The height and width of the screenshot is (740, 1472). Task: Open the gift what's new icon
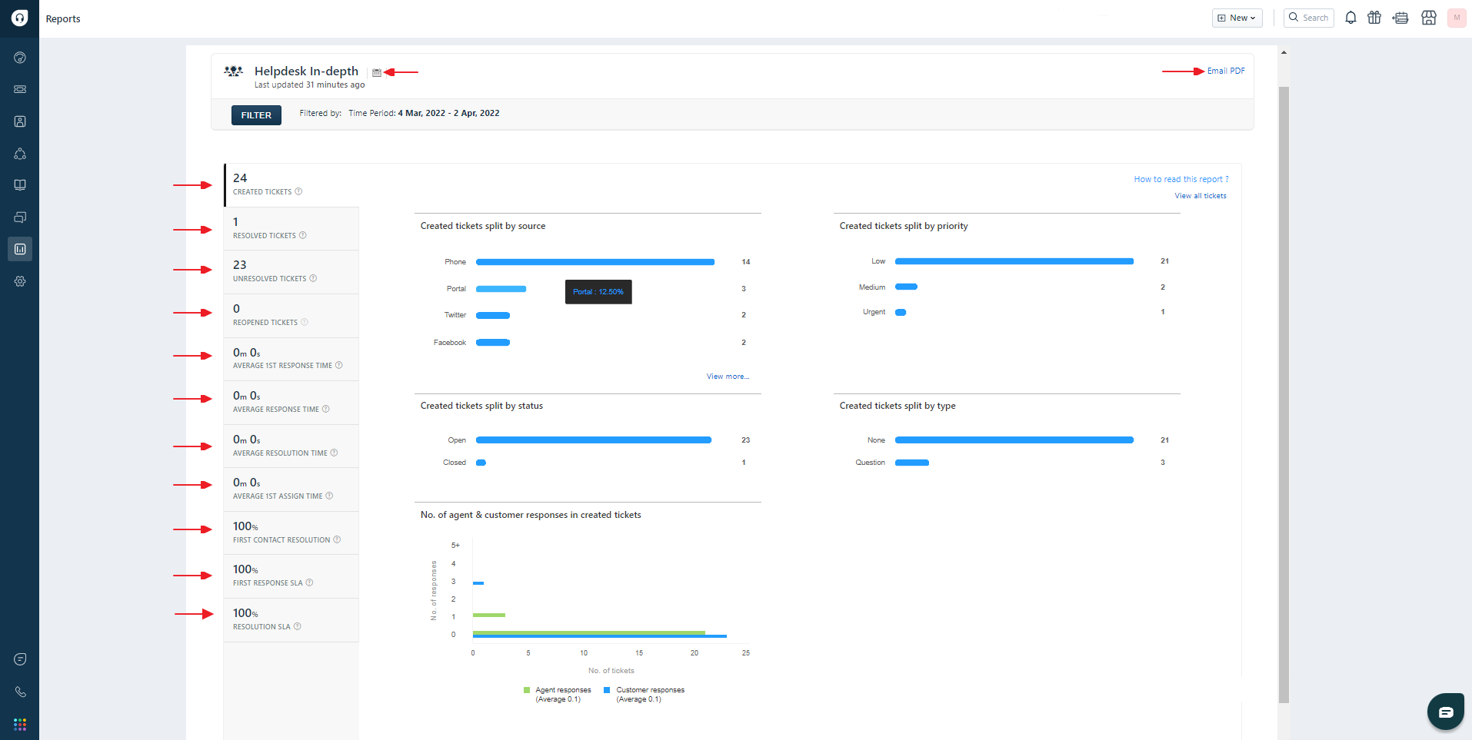tap(1374, 18)
